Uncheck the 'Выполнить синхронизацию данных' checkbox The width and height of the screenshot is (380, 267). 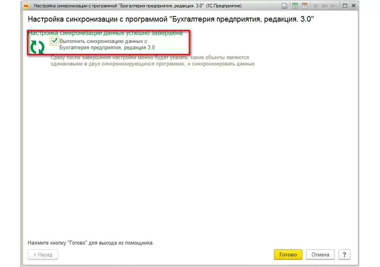coord(54,41)
